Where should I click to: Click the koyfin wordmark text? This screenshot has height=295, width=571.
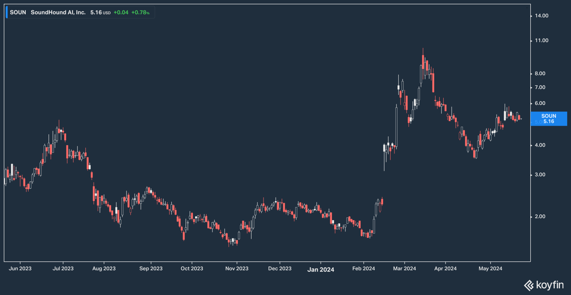click(x=550, y=285)
